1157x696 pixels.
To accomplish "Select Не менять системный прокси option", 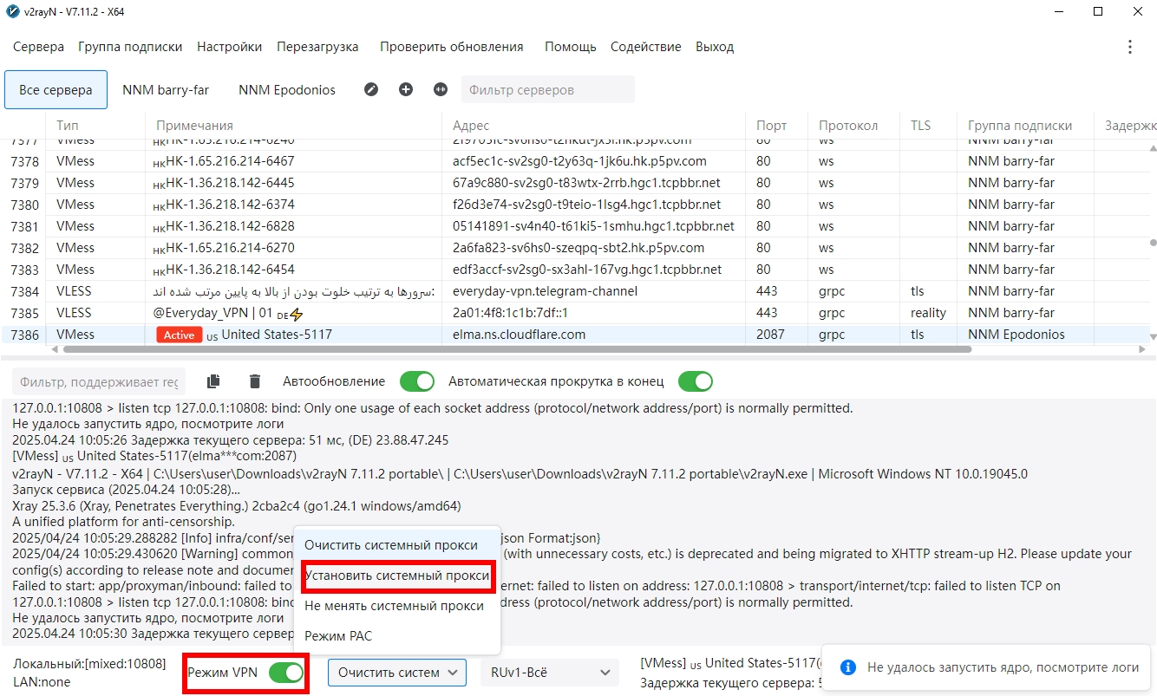I will pos(397,606).
